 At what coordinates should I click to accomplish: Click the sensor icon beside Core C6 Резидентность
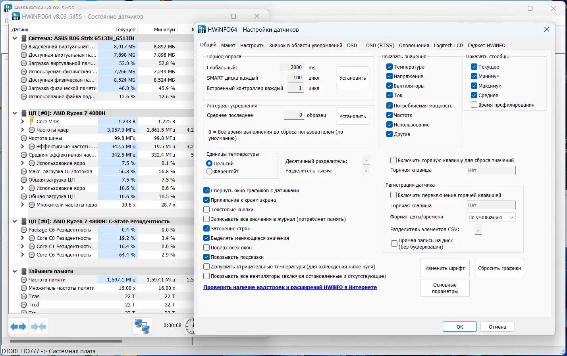point(32,255)
